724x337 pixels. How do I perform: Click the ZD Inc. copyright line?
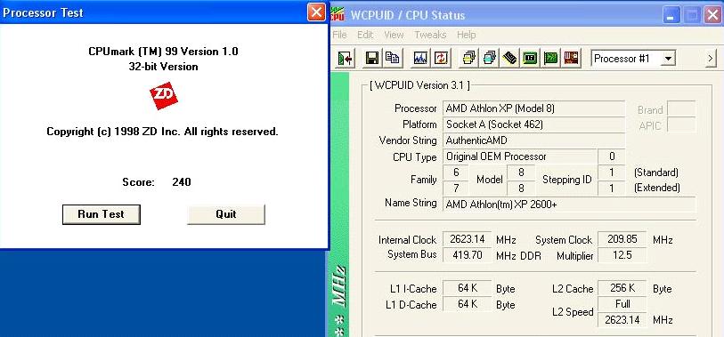tap(163, 132)
